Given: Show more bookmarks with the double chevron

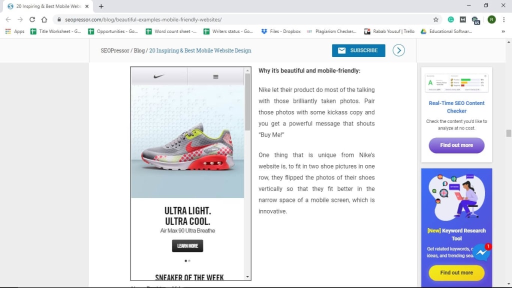Looking at the screenshot, I should [503, 31].
